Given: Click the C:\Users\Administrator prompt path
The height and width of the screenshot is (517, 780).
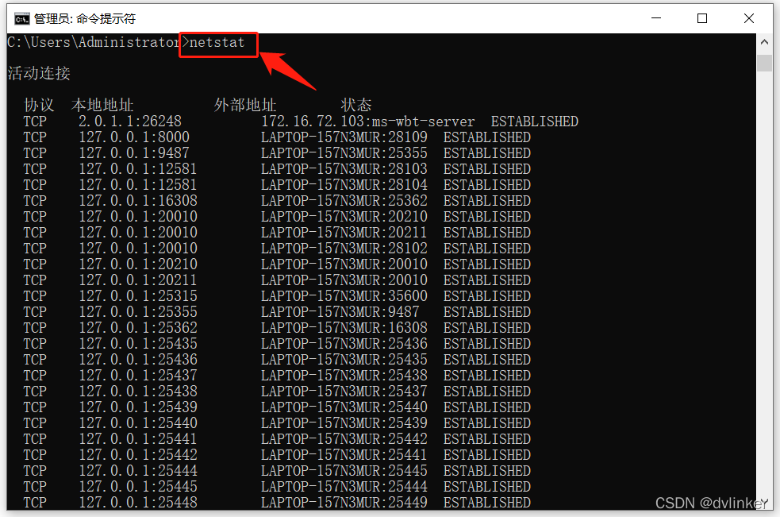Looking at the screenshot, I should (94, 42).
